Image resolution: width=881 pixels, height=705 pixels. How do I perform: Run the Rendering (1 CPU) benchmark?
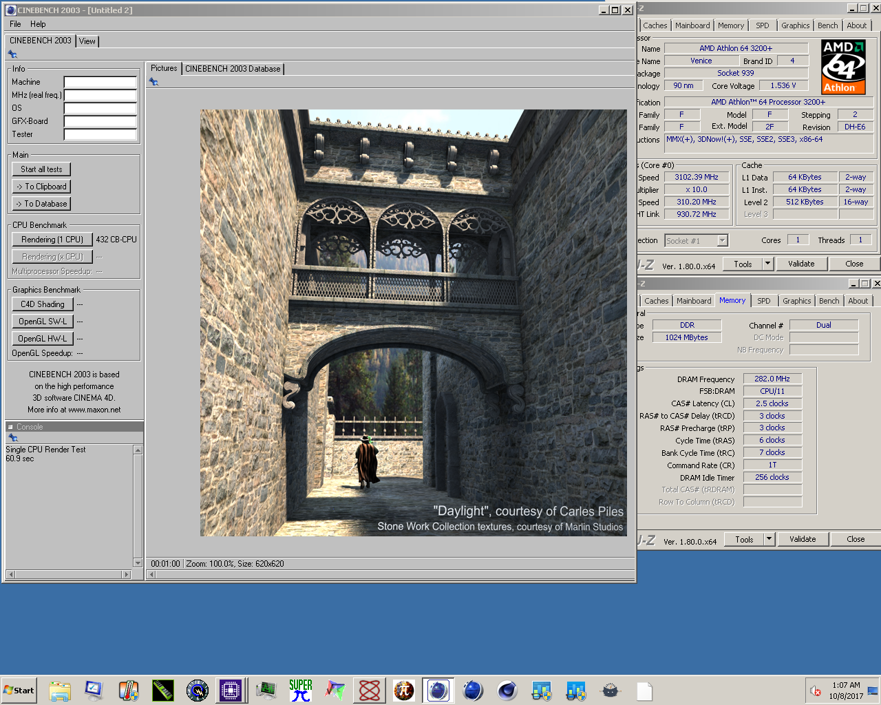coord(52,240)
